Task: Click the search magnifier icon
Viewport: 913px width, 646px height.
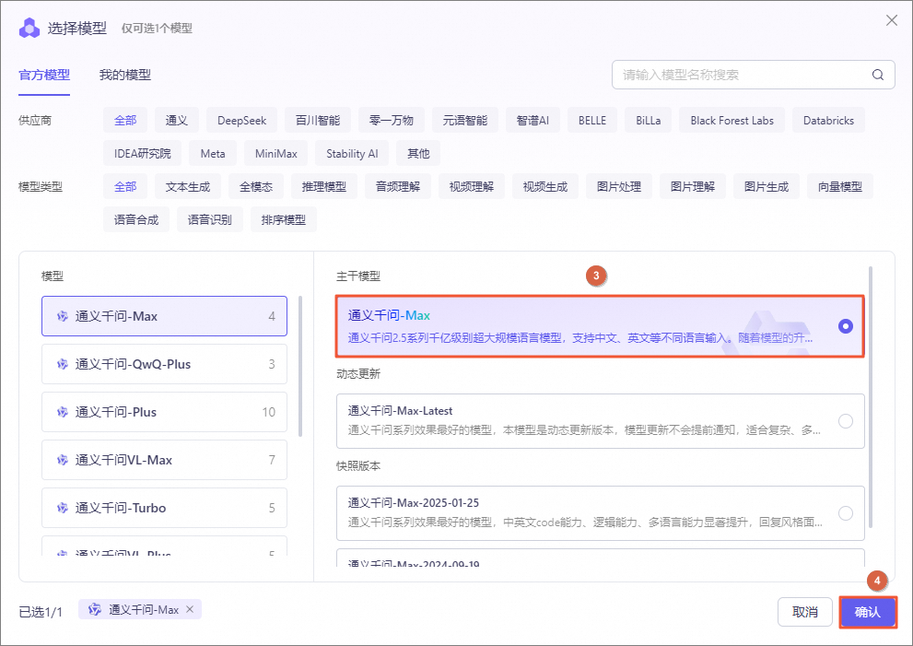Action: (x=878, y=76)
